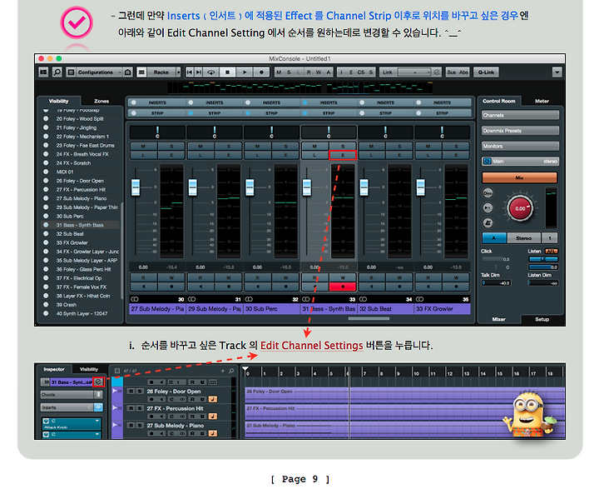Click the fader handle of 32 Sub Beat
Viewport: 599px width, 499px height.
(364, 187)
